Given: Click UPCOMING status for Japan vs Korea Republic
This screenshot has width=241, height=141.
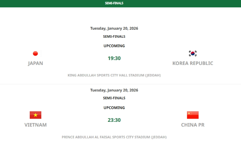Looking at the screenshot, I should click(114, 46).
